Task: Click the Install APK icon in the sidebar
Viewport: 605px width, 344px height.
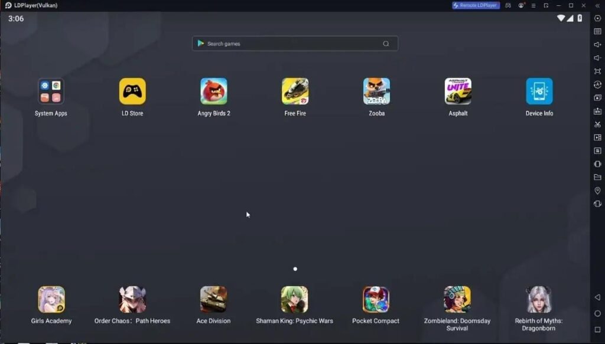Action: tap(597, 111)
